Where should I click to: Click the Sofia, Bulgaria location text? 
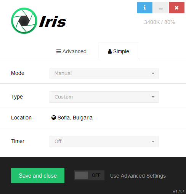75,118
